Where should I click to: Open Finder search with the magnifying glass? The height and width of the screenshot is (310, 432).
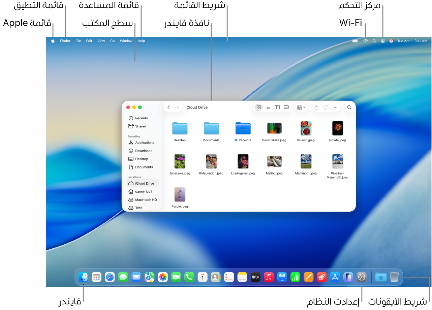pos(349,107)
